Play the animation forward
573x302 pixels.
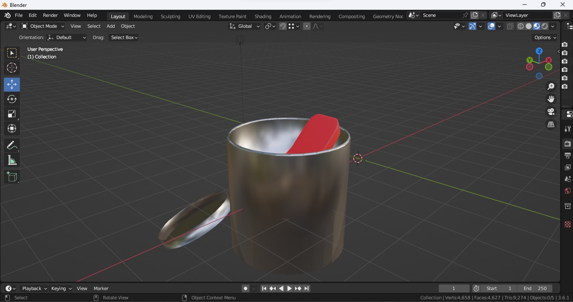(x=289, y=288)
